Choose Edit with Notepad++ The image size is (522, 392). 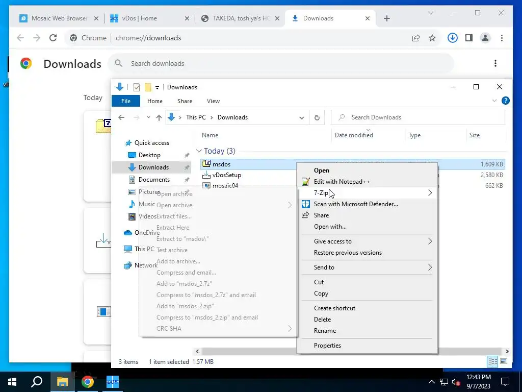pyautogui.click(x=367, y=182)
